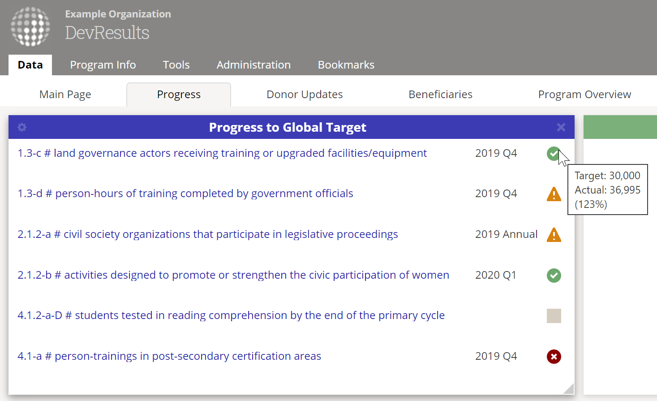Open the Bookmarks menu

[346, 65]
